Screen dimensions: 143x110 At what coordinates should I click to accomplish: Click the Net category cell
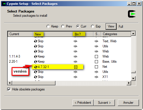pos(105,67)
